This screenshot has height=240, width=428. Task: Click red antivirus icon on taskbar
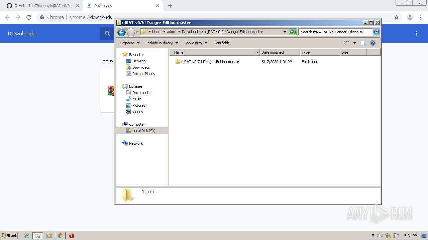72,236
